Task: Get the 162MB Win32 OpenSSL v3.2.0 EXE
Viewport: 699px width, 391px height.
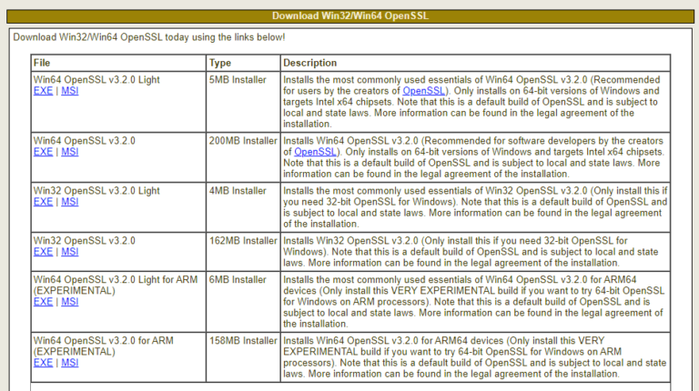Action: (43, 252)
